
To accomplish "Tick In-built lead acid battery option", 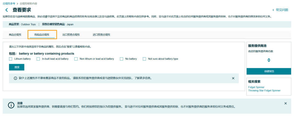I will (38, 59).
